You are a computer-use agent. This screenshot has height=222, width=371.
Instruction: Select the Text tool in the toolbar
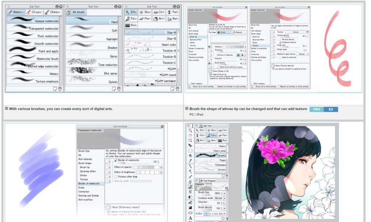pos(189,217)
